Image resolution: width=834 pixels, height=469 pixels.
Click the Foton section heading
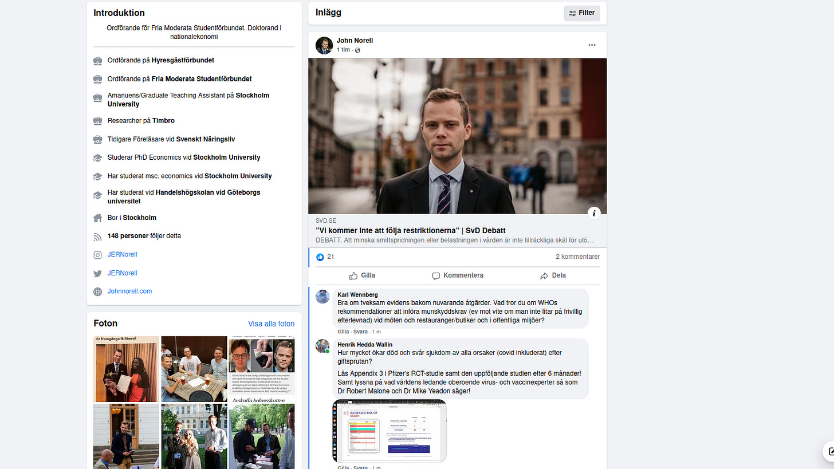click(x=105, y=324)
